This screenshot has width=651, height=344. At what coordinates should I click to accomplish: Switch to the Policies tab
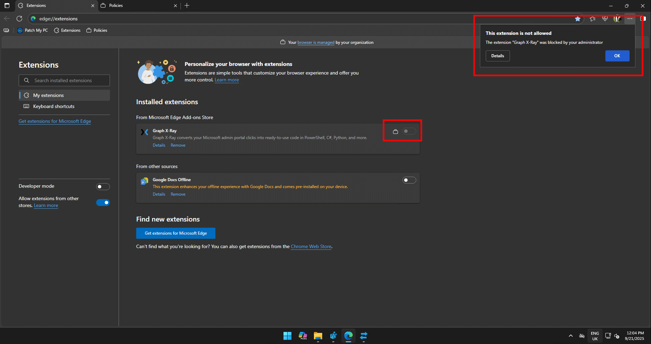[x=137, y=6]
